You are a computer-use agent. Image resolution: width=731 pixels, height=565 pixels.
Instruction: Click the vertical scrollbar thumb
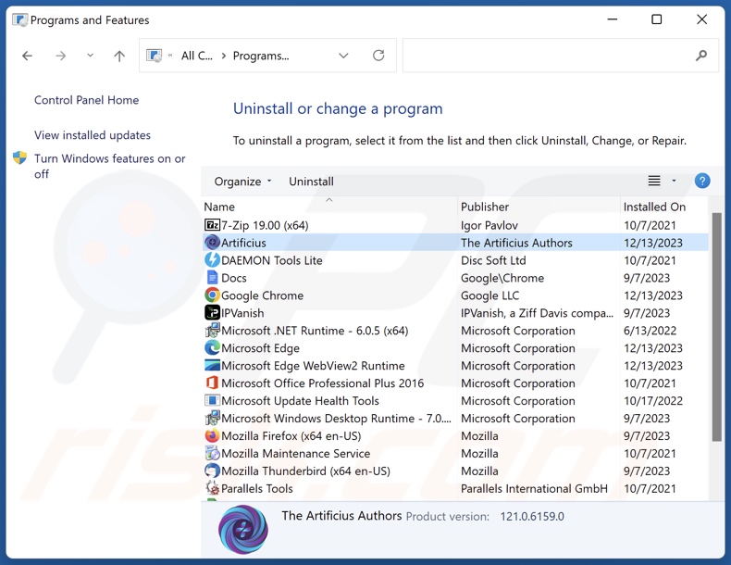point(716,327)
